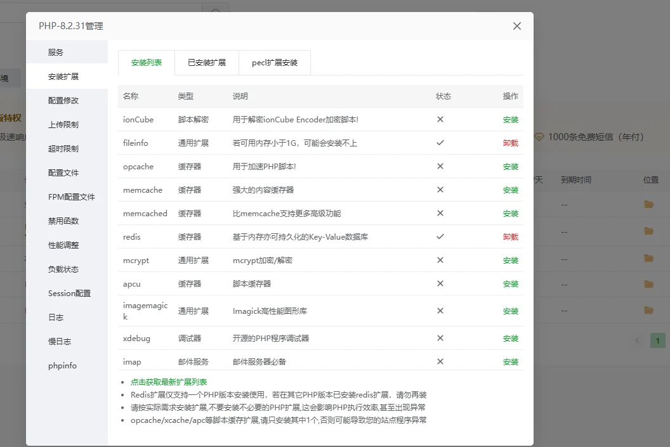Open 配置修改 in the sidebar
This screenshot has height=447, width=670.
67,100
